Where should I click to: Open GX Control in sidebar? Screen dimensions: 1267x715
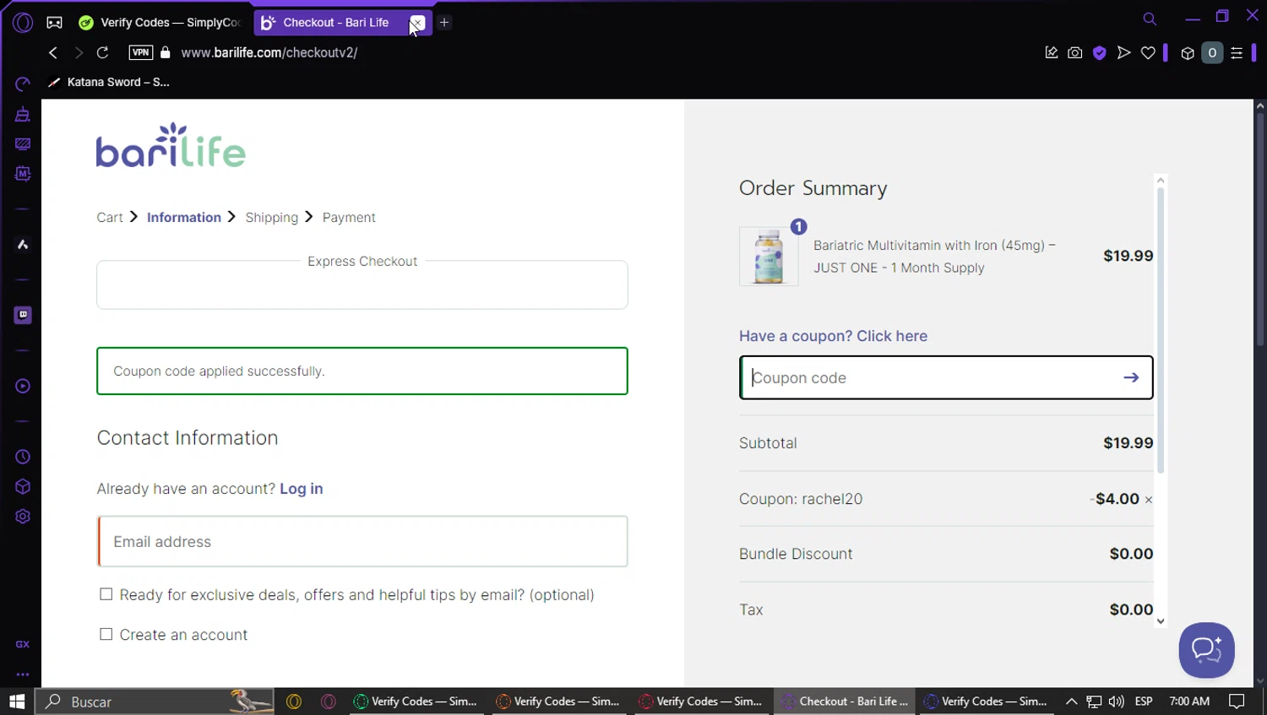[23, 84]
